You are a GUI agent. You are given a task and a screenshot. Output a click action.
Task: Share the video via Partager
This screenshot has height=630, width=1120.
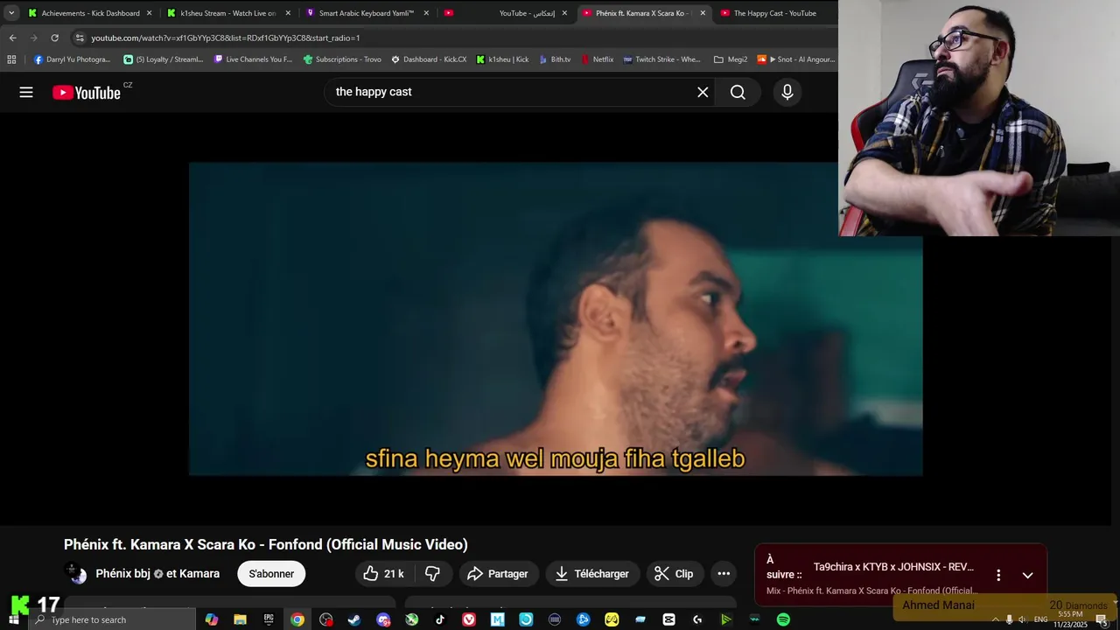497,574
